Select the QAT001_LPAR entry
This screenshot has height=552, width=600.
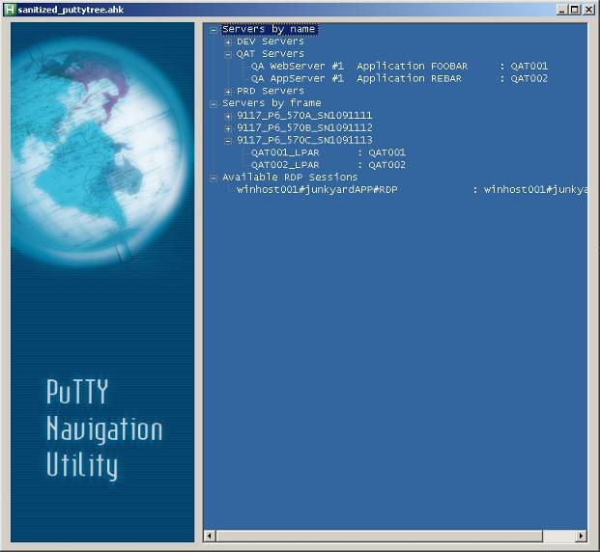pos(328,152)
